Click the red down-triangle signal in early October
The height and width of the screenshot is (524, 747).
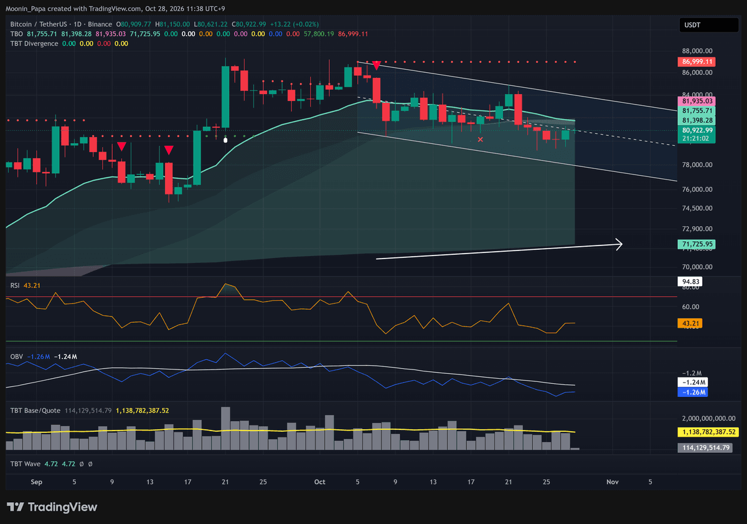tap(377, 65)
